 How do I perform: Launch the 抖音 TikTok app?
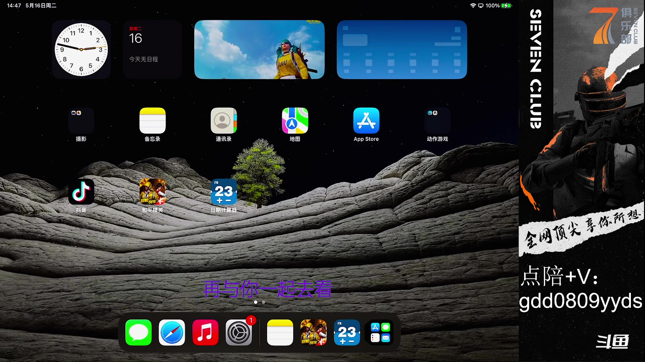(x=81, y=192)
